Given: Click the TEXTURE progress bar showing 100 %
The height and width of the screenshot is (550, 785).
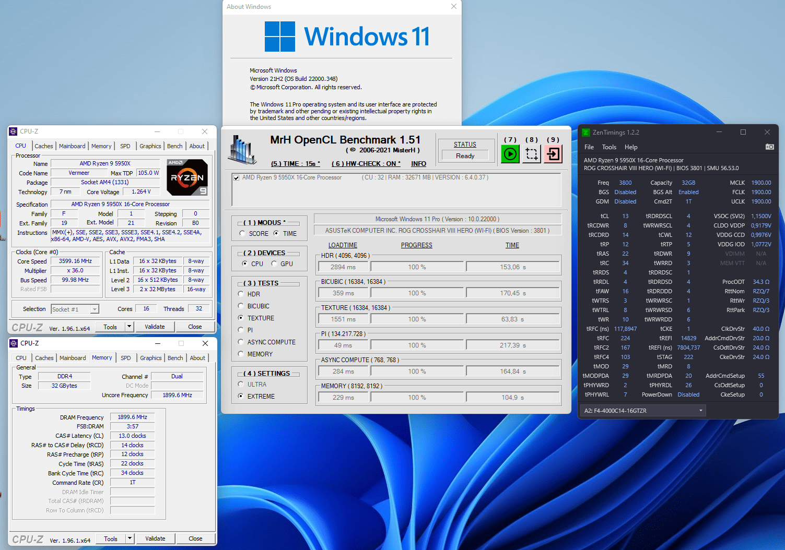Looking at the screenshot, I should pyautogui.click(x=417, y=319).
